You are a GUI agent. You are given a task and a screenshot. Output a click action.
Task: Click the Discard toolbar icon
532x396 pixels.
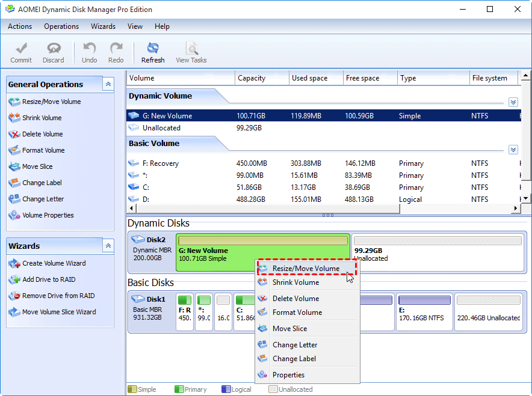point(54,48)
